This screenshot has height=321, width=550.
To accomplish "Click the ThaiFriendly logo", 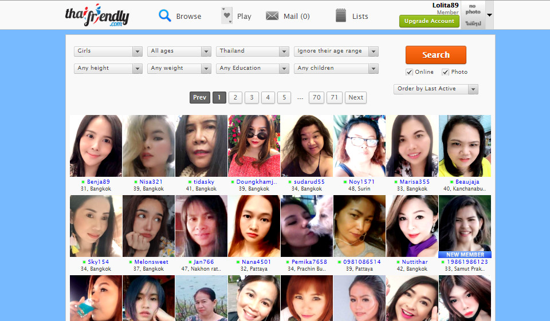I will click(97, 15).
